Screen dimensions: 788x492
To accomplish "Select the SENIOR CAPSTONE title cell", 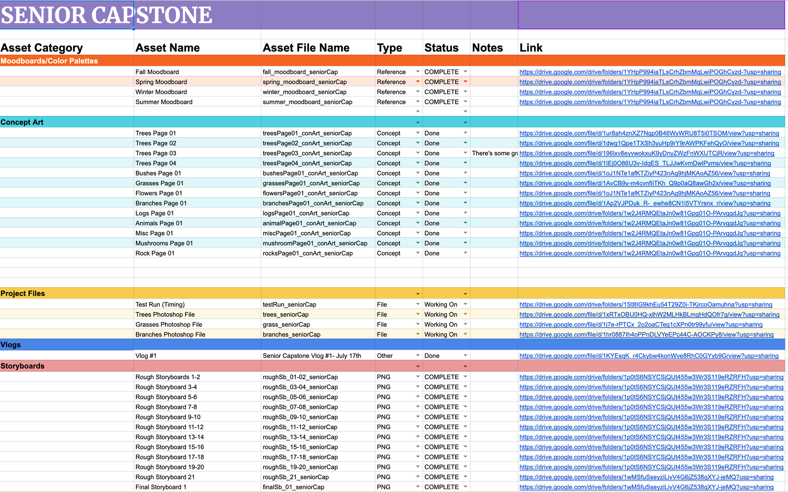I will (x=67, y=15).
